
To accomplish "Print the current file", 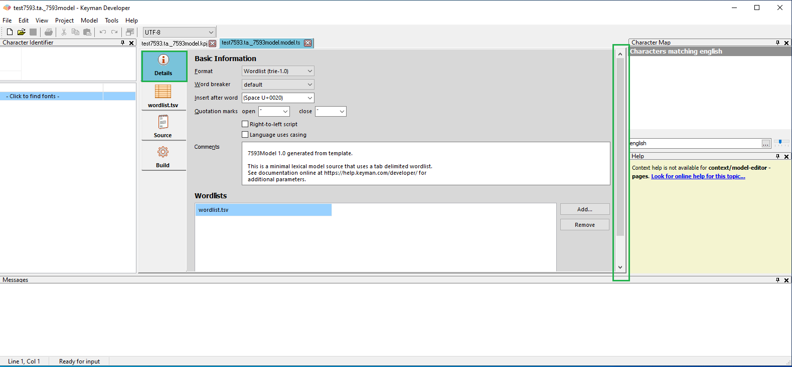I will click(x=49, y=32).
